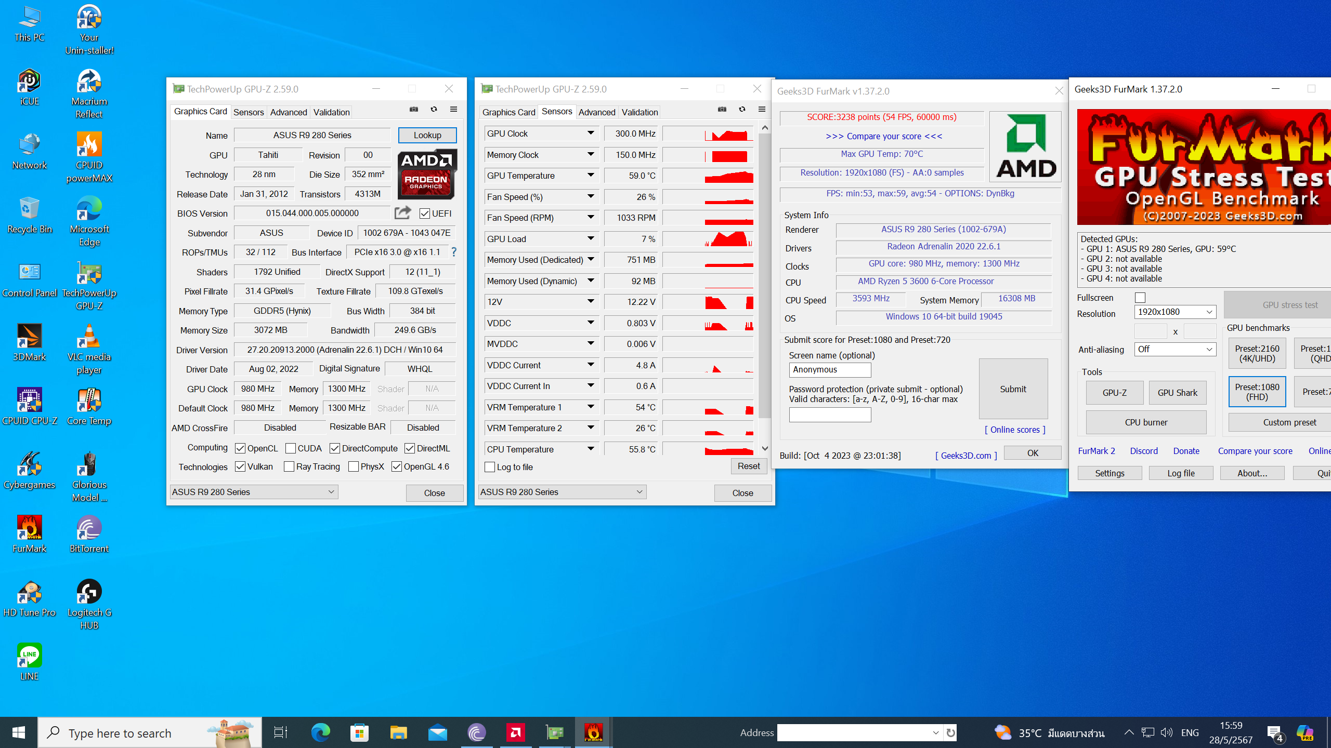This screenshot has height=748, width=1331.
Task: Open the Anti-aliasing Off dropdown
Action: (x=1175, y=349)
